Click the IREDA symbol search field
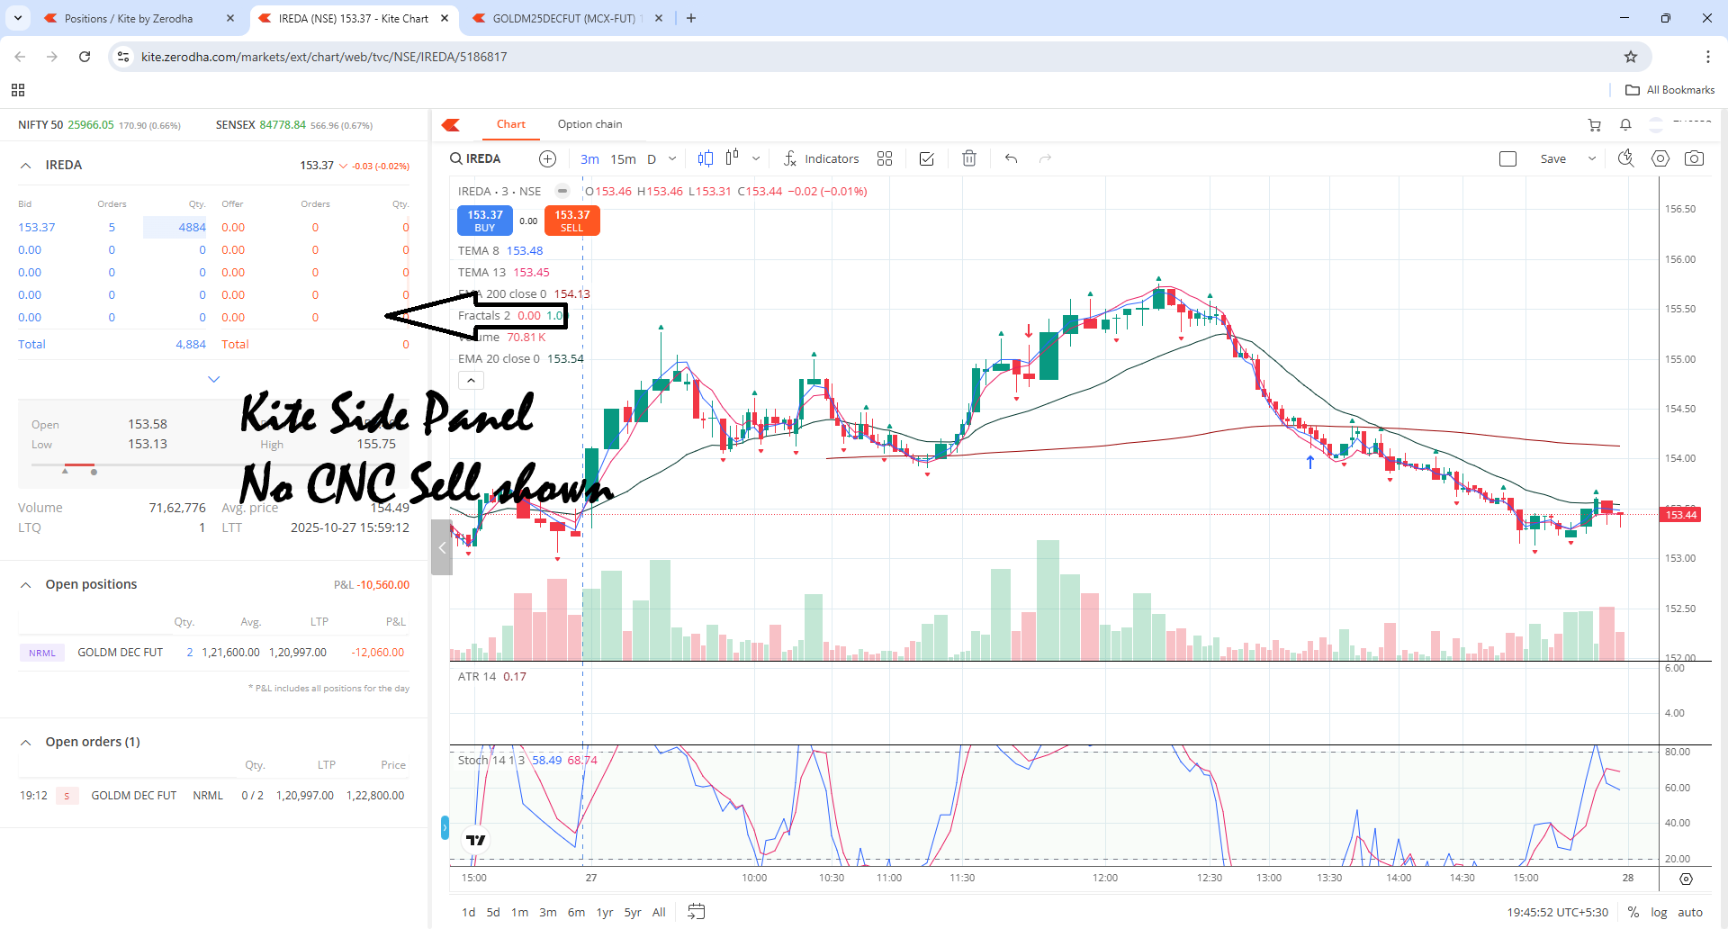Viewport: 1728px width, 929px height. tap(482, 159)
